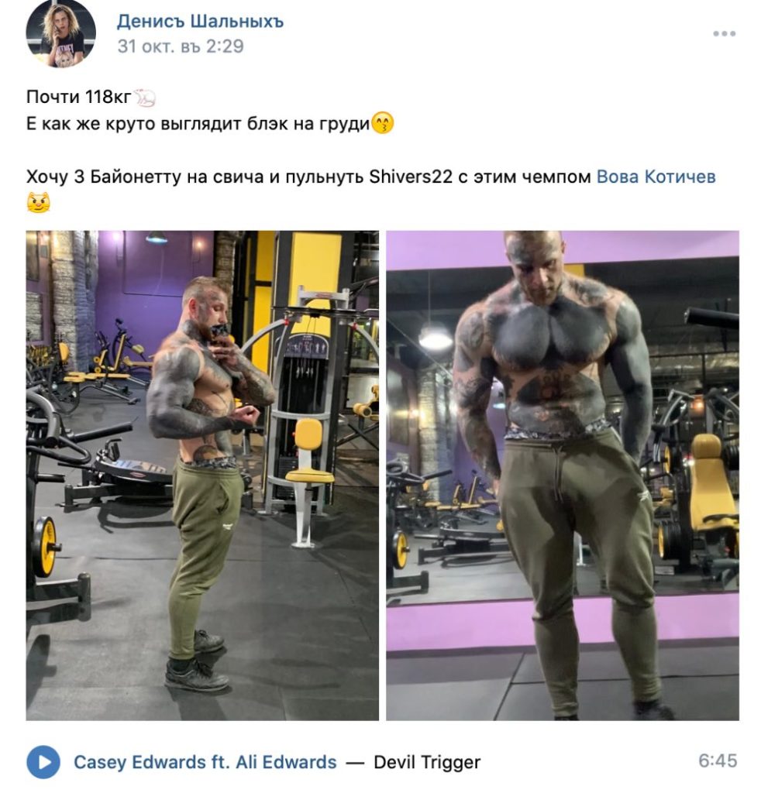Follow the Вова Котичев mention link
The image size is (761, 793).
pos(656,177)
